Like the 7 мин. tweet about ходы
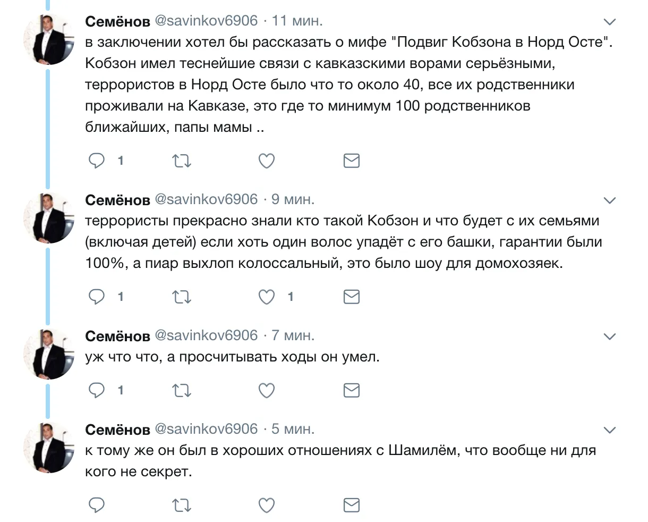Viewport: 648px width, 522px height. pos(266,390)
